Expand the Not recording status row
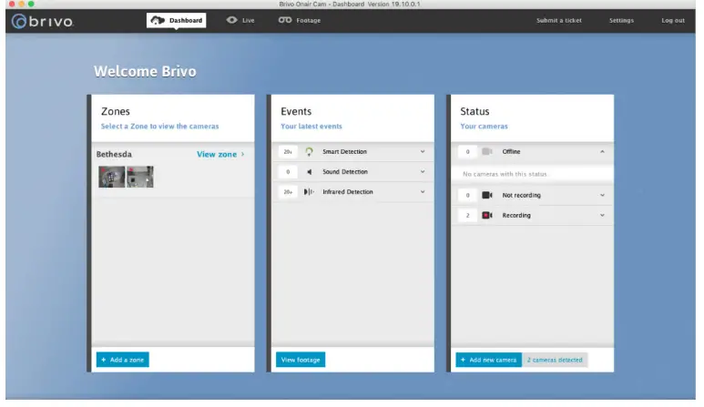The width and height of the screenshot is (704, 407). (x=602, y=195)
